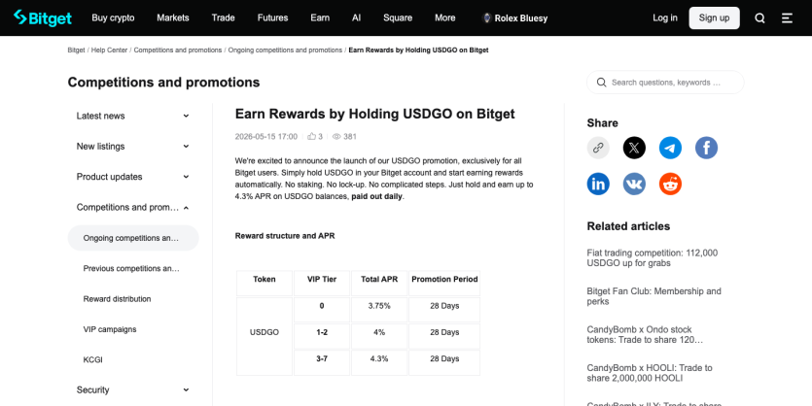Screen dimensions: 812x406
Task: Open Futures menu
Action: [272, 18]
